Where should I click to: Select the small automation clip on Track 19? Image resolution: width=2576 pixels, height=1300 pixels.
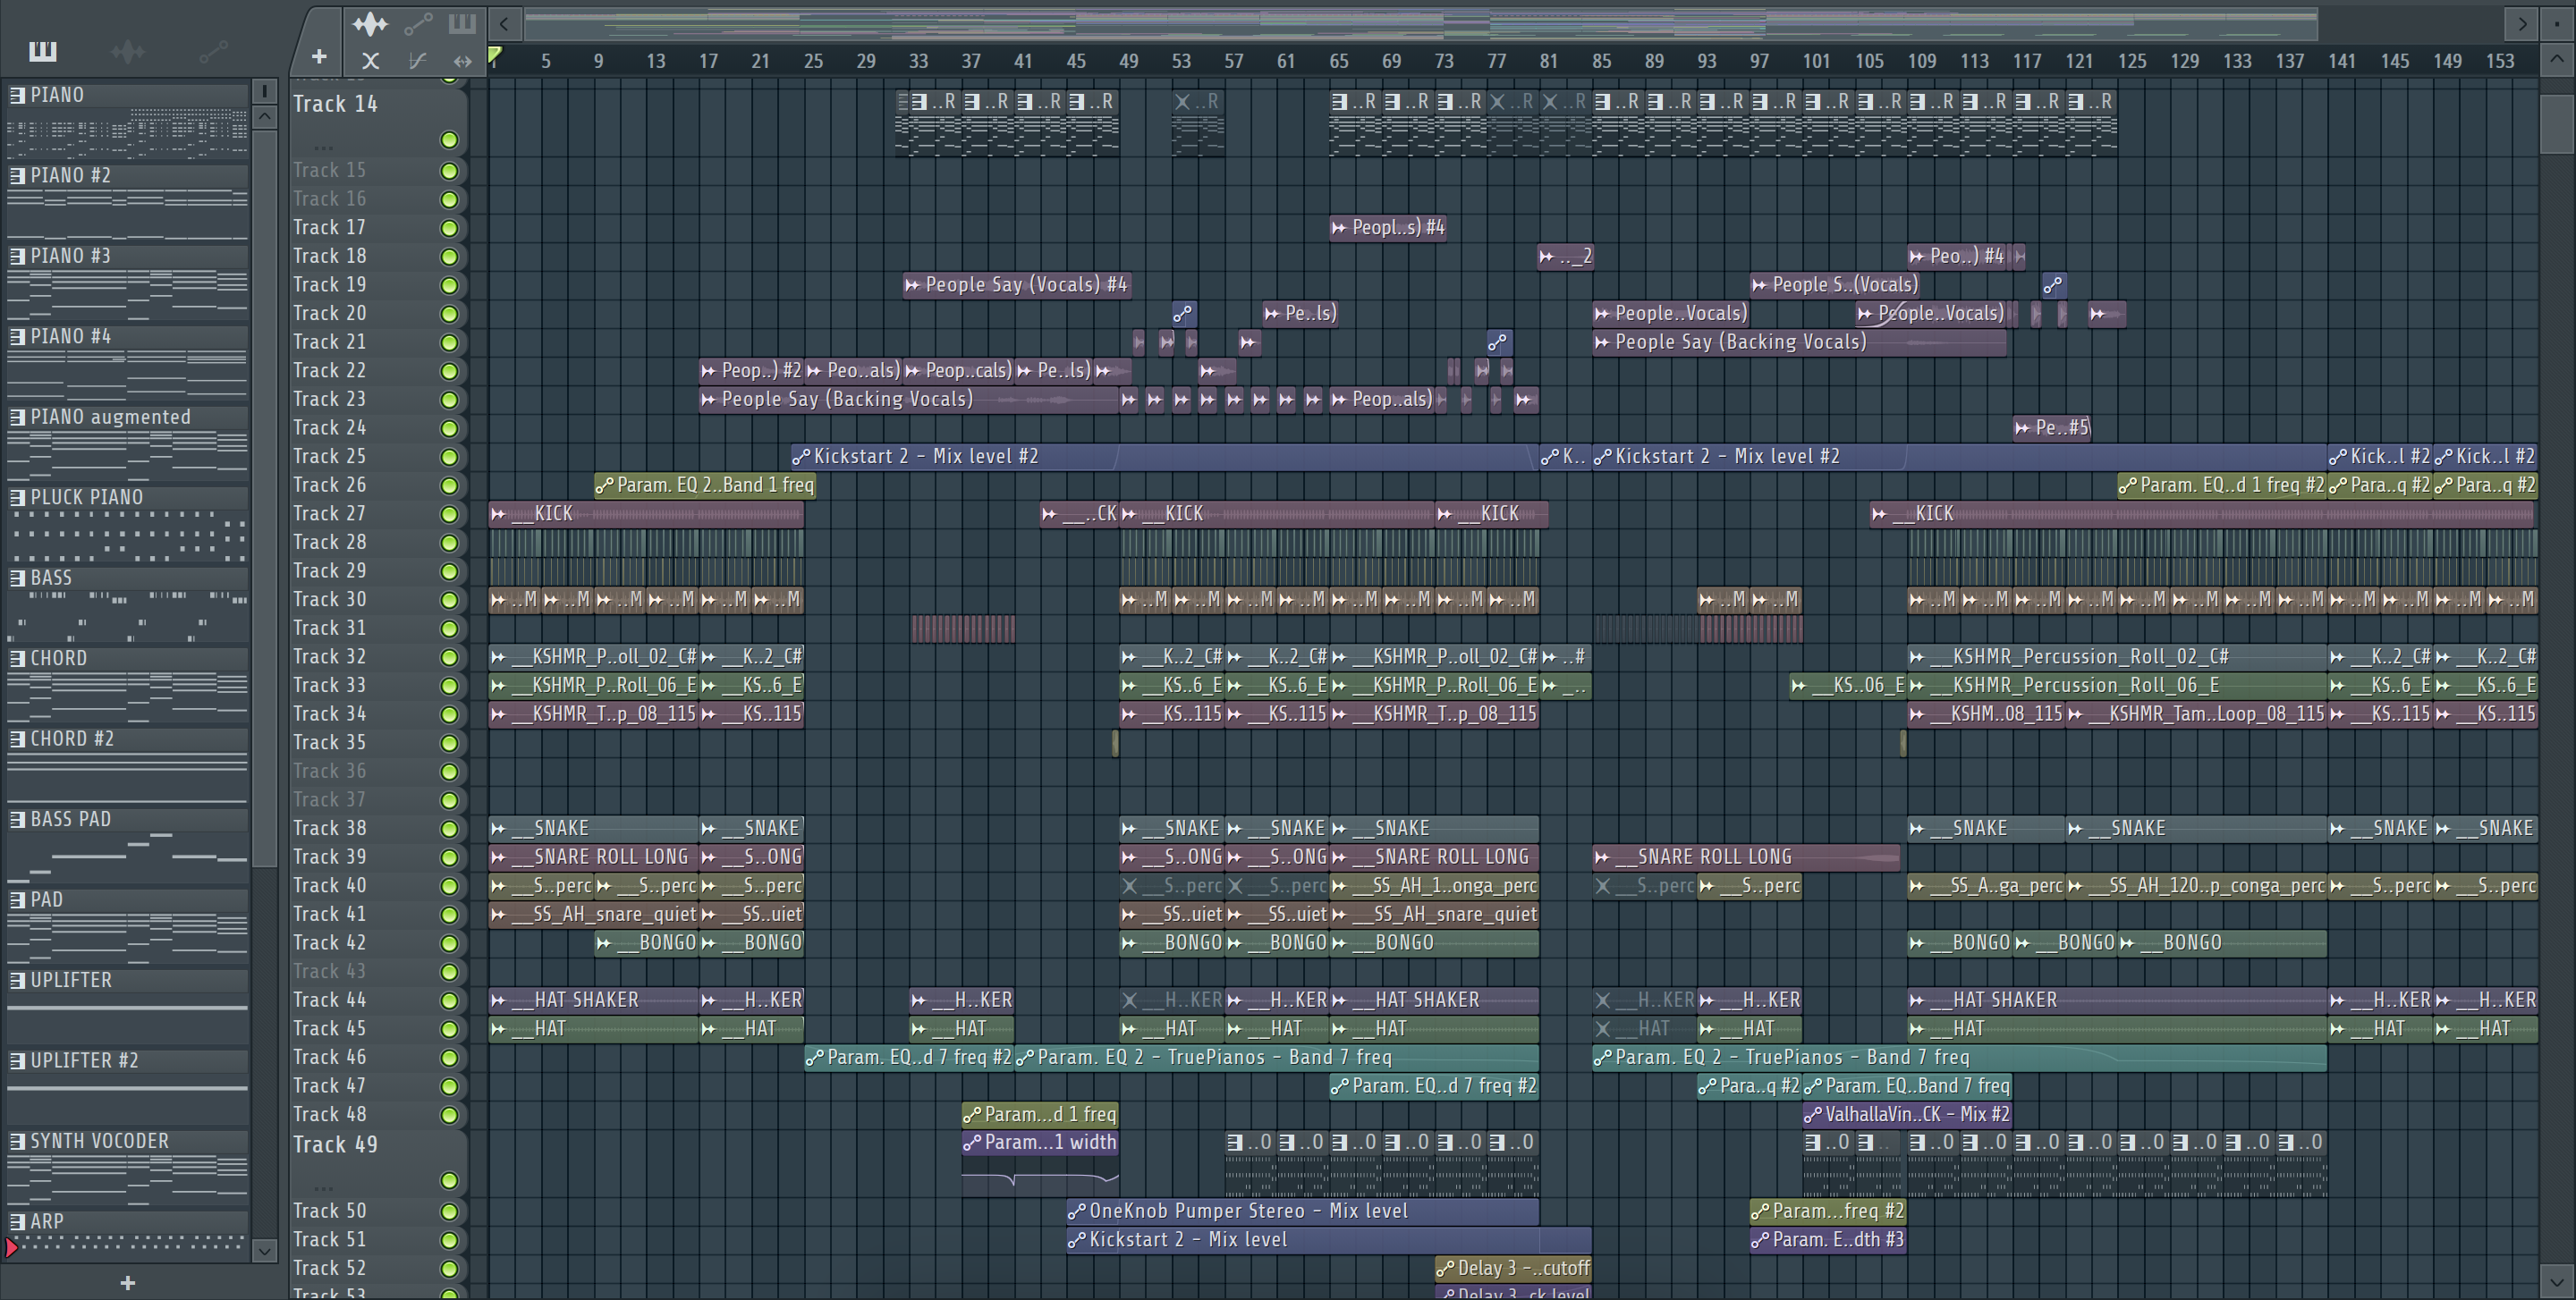coord(2053,285)
